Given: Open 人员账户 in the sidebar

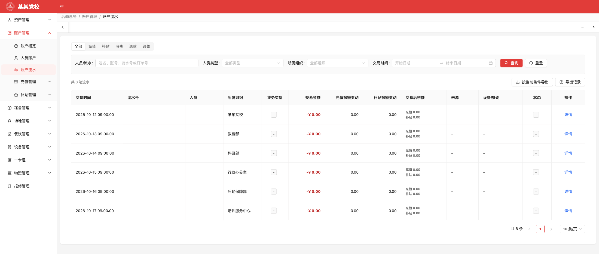Looking at the screenshot, I should (x=28, y=58).
